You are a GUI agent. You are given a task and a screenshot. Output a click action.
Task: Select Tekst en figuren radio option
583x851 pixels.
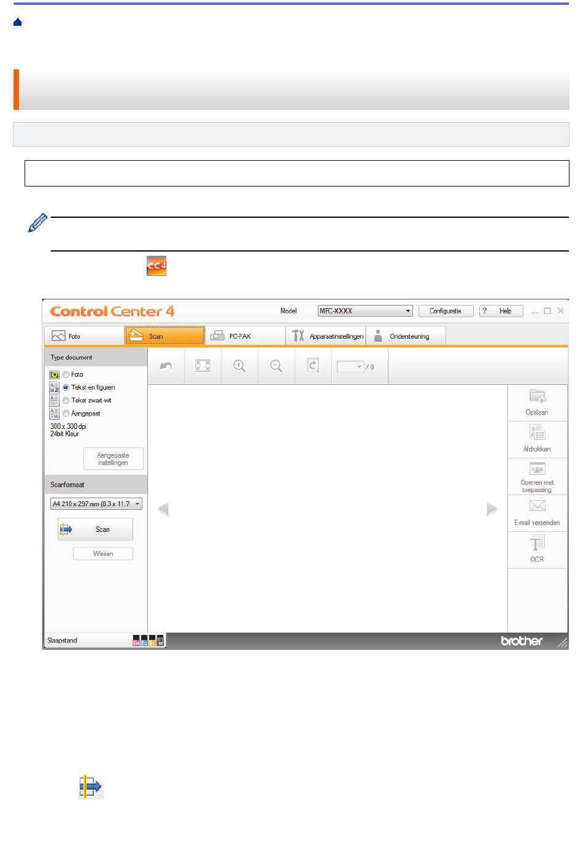pyautogui.click(x=66, y=387)
